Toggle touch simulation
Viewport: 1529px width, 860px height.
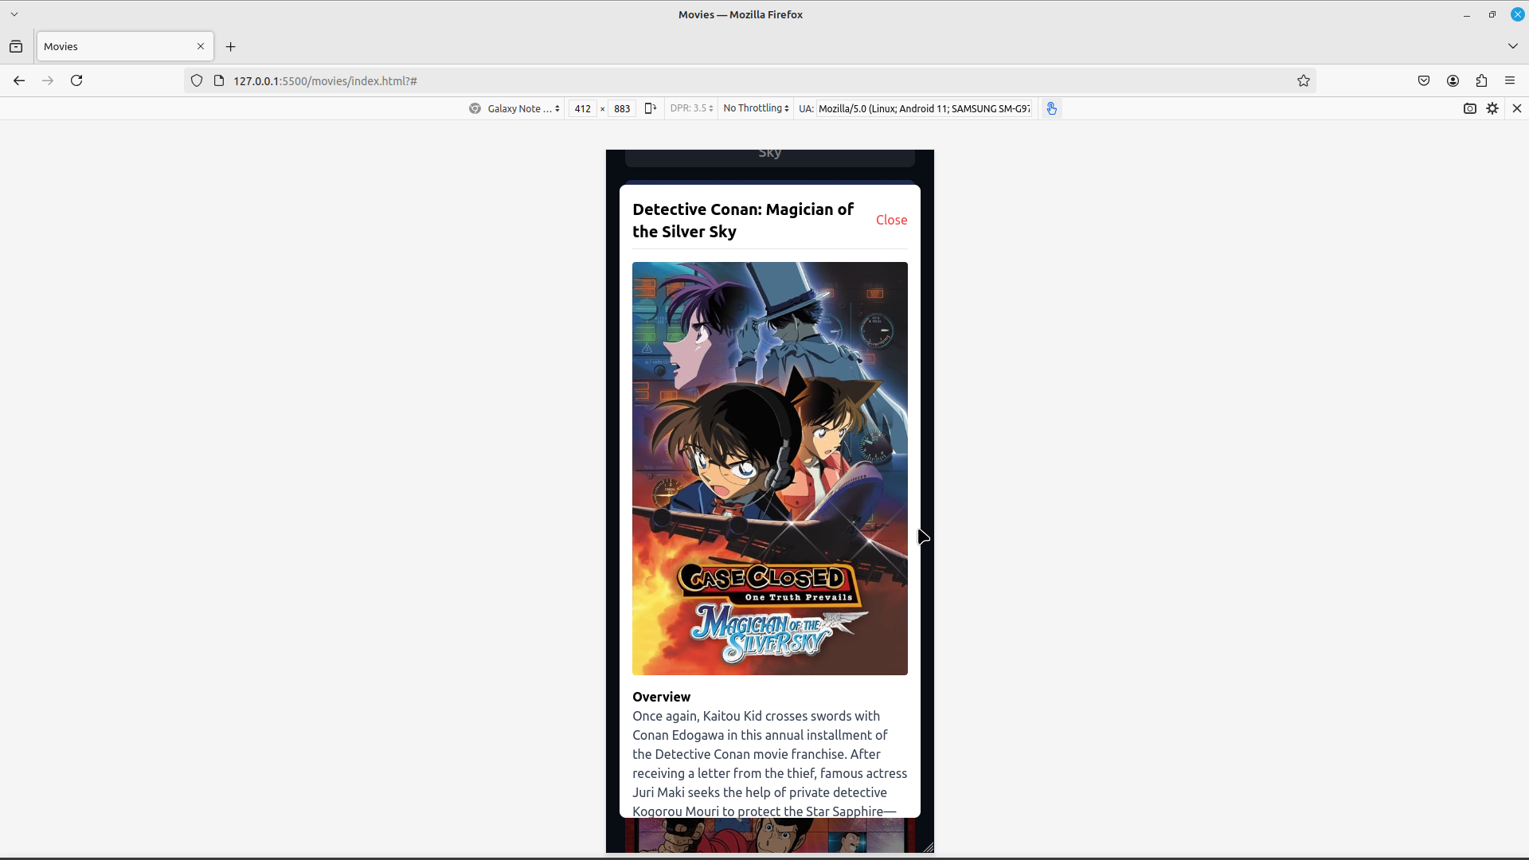pyautogui.click(x=1051, y=108)
